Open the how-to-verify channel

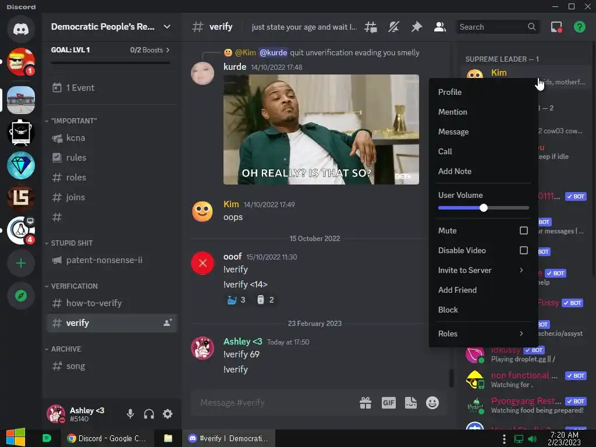tap(112, 303)
